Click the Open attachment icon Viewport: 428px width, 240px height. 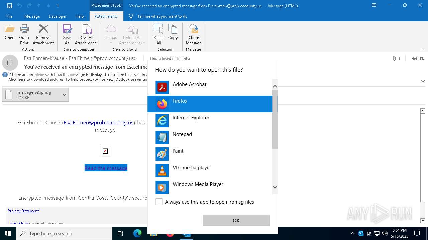pyautogui.click(x=10, y=32)
